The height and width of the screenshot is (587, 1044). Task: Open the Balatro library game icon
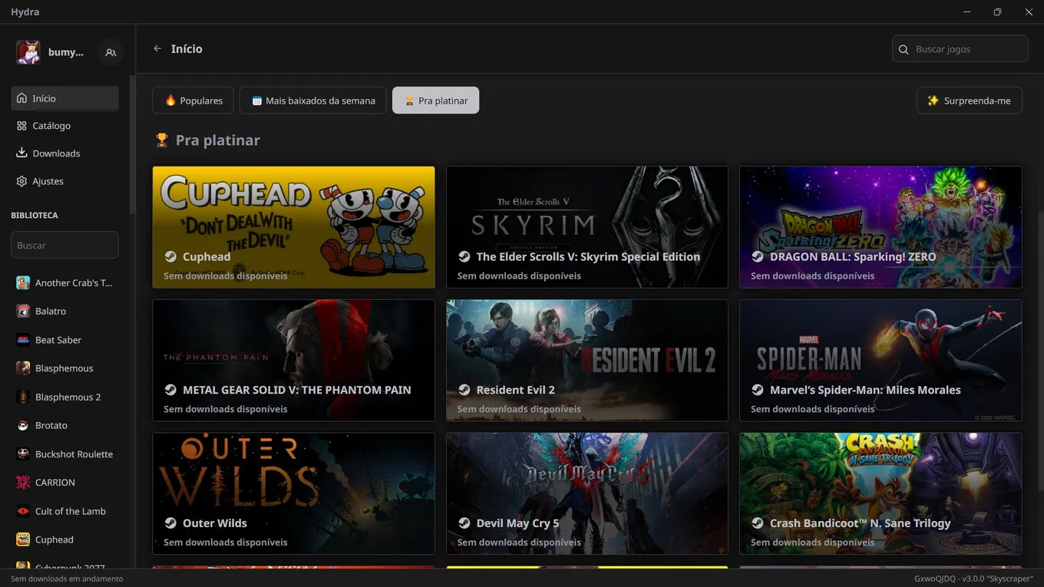pyautogui.click(x=23, y=311)
